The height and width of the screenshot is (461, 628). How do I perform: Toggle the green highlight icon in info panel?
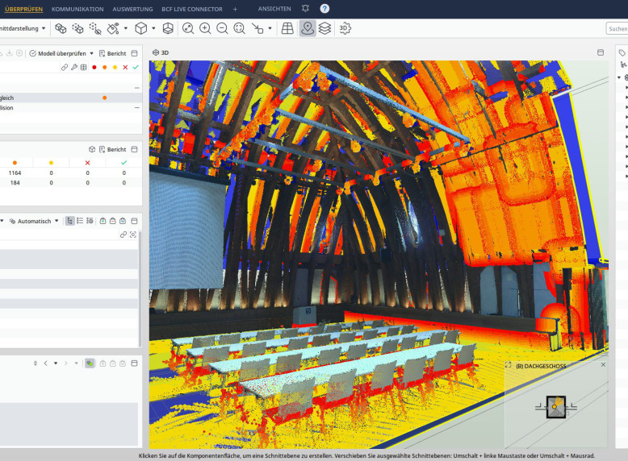(90, 363)
